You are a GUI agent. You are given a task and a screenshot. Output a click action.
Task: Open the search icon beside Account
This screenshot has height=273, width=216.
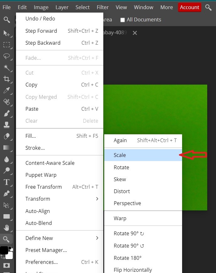(x=208, y=7)
